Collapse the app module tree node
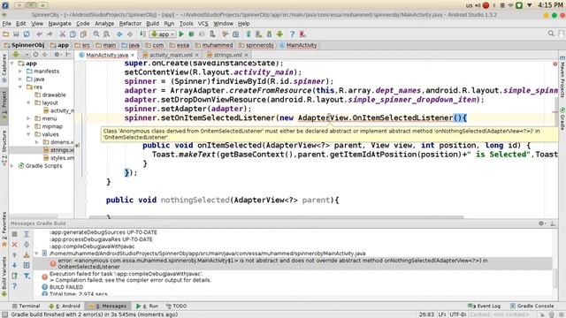Image resolution: width=566 pixels, height=318 pixels. (x=12, y=64)
